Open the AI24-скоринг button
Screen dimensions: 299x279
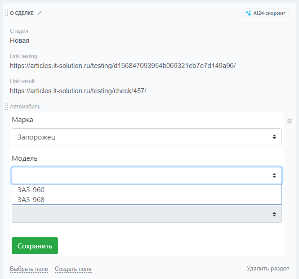point(266,13)
